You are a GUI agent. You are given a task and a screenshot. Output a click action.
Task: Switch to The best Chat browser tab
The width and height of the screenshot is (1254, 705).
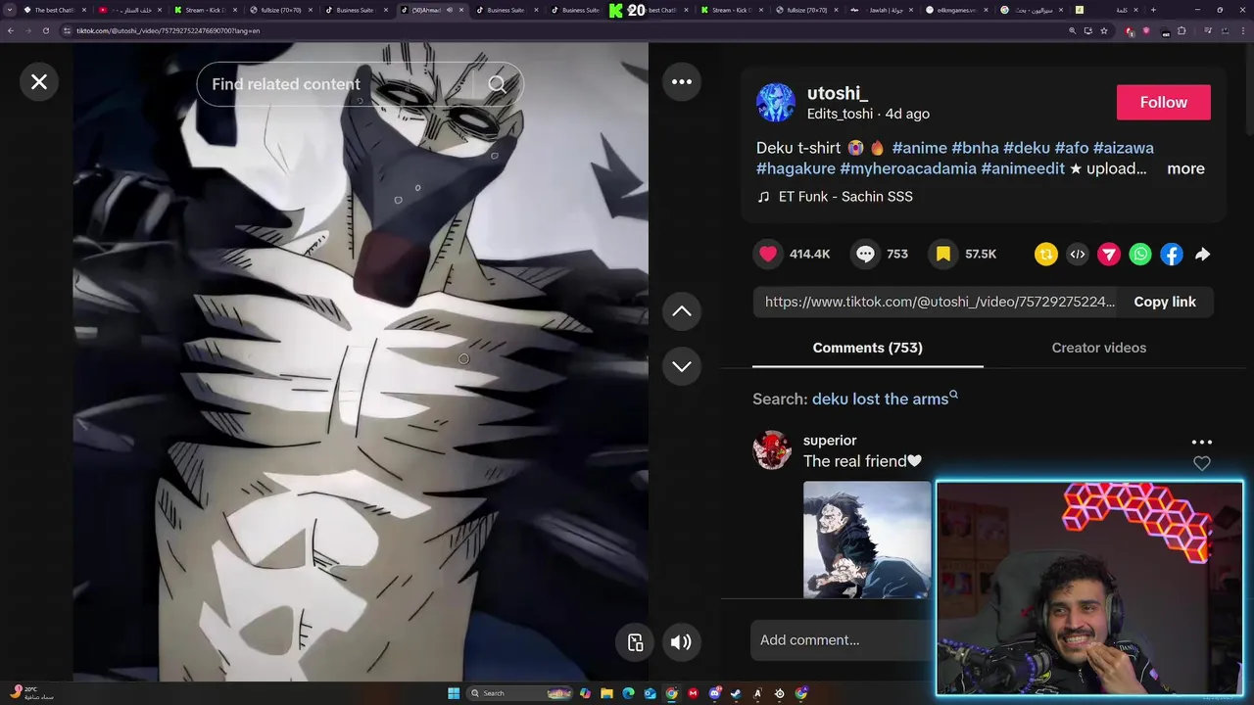[x=54, y=10]
